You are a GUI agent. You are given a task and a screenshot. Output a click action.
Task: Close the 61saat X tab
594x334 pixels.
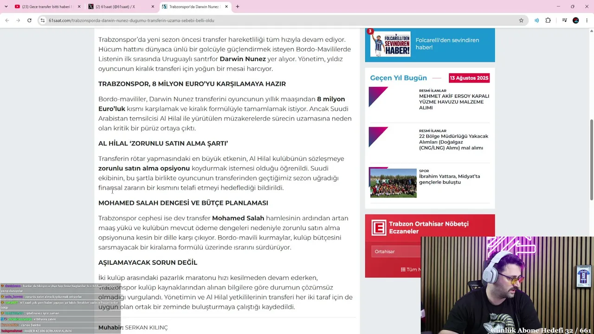(153, 6)
